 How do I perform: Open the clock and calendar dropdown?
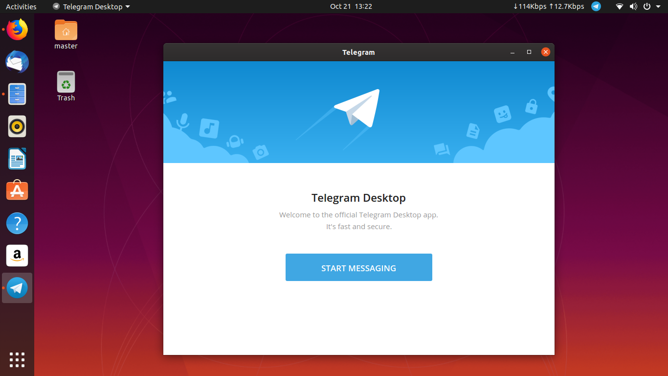pos(351,6)
